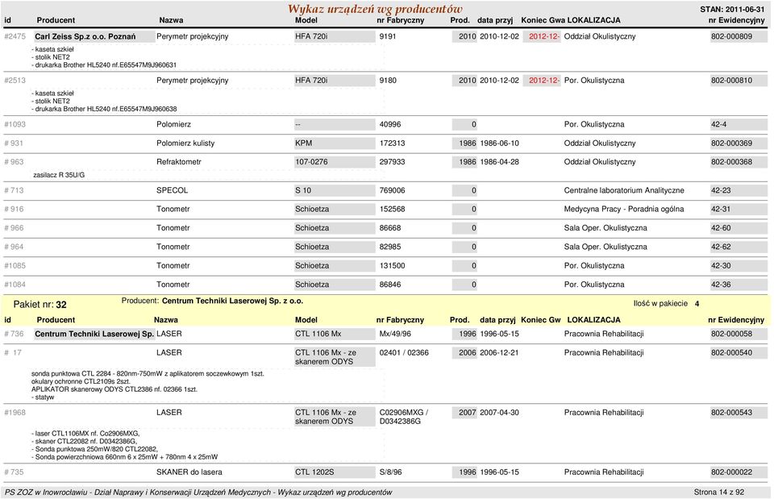Select location "Medycyna Pracy - Poradnia ogólna"

(x=624, y=210)
